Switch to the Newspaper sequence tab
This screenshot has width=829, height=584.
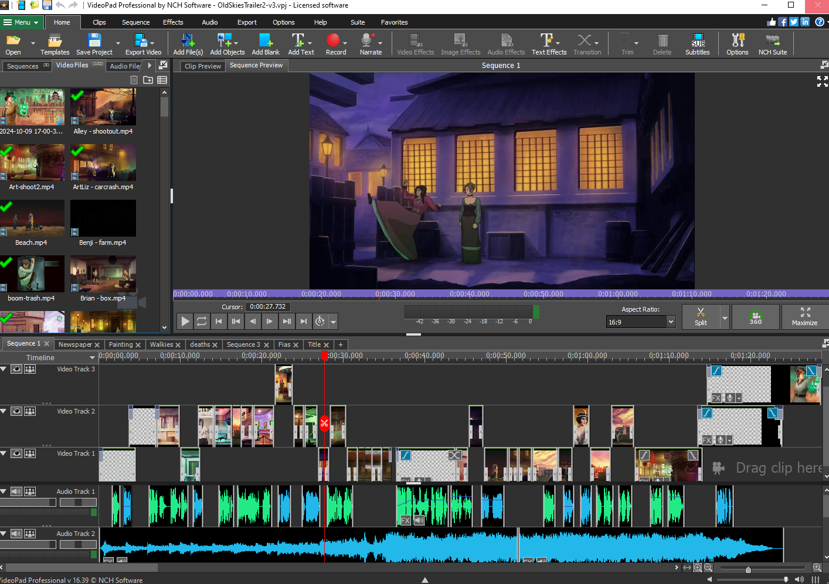[76, 344]
